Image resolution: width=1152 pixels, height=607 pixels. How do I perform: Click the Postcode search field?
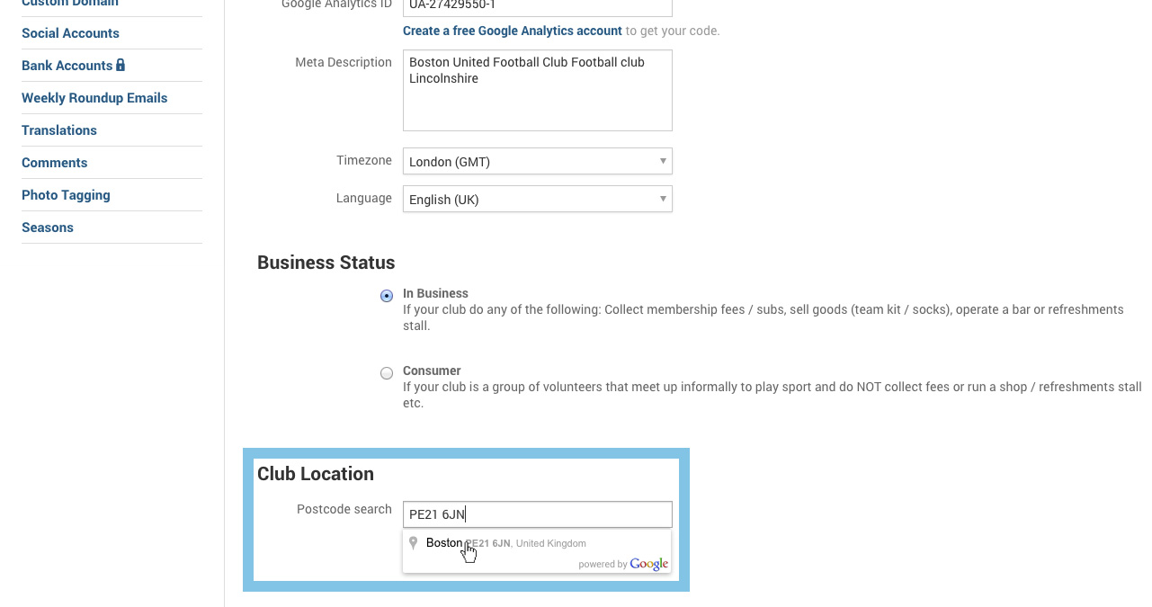click(x=537, y=514)
